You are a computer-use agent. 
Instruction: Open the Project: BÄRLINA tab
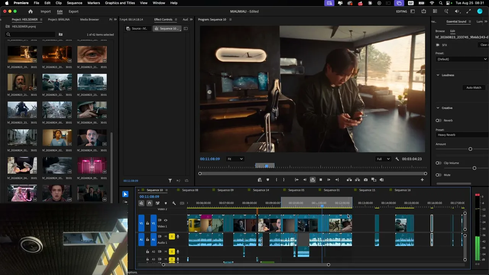[58, 19]
